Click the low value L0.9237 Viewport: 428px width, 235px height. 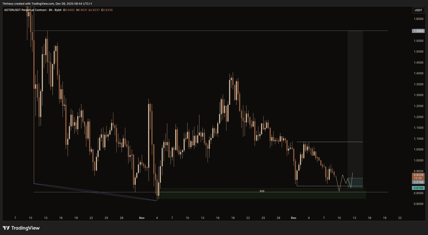pyautogui.click(x=95, y=10)
